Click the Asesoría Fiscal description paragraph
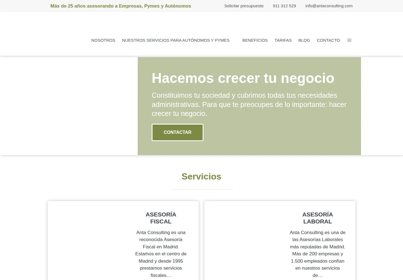 pos(161,254)
